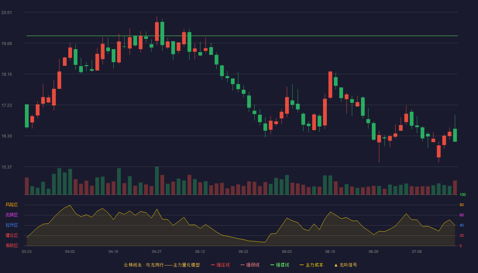The height and width of the screenshot is (273, 478).
Task: Click the 15.37 price axis label
Action: 6,167
